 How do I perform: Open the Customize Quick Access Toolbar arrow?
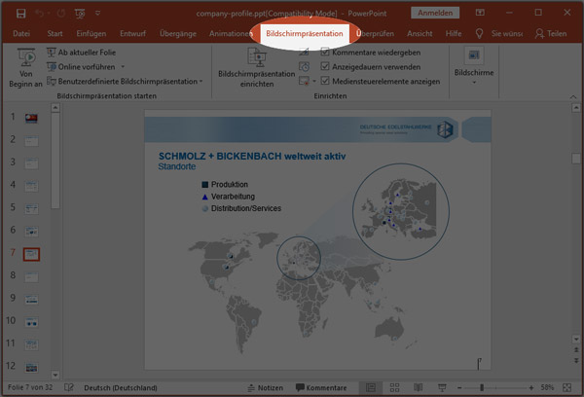(x=97, y=14)
